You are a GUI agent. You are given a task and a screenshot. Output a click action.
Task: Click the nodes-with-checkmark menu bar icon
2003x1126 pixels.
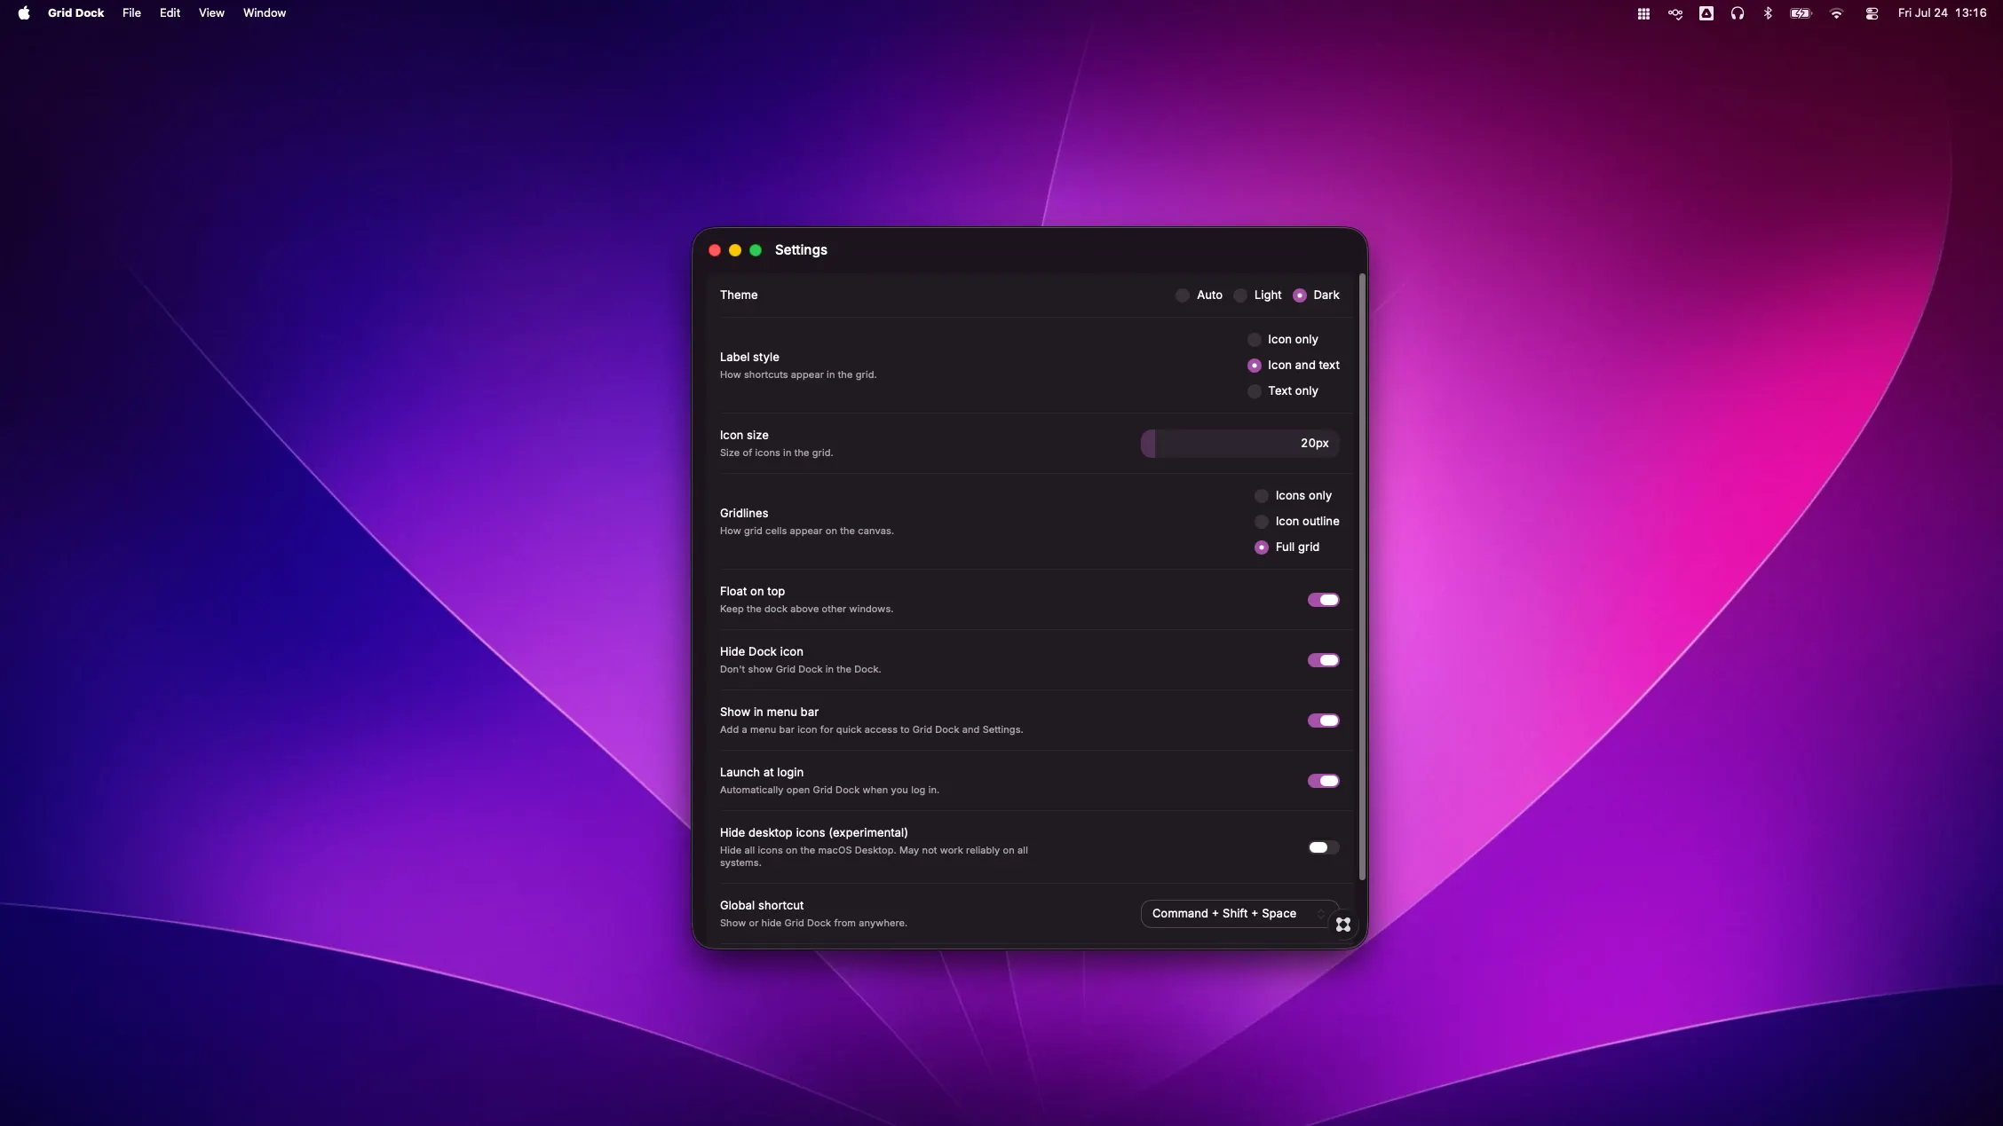tap(1675, 13)
